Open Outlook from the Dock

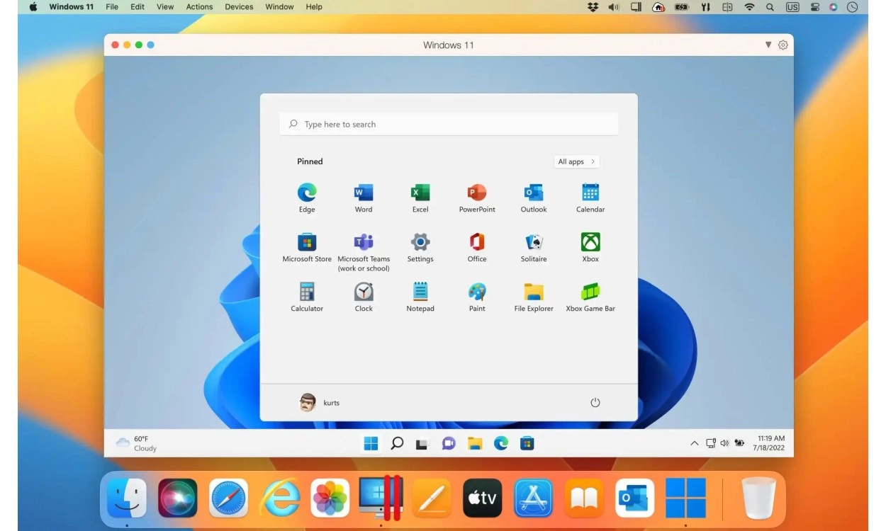[x=635, y=498]
